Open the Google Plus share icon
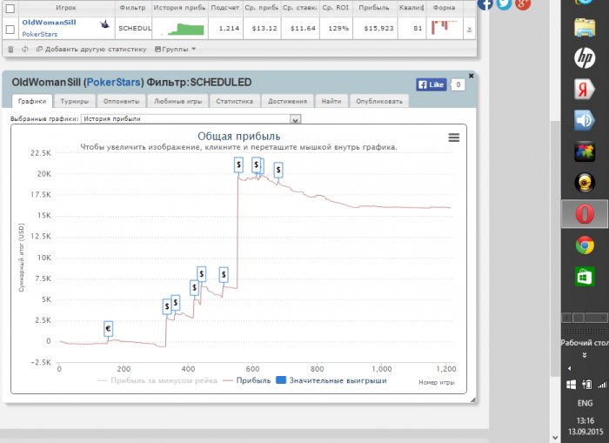 pyautogui.click(x=523, y=3)
